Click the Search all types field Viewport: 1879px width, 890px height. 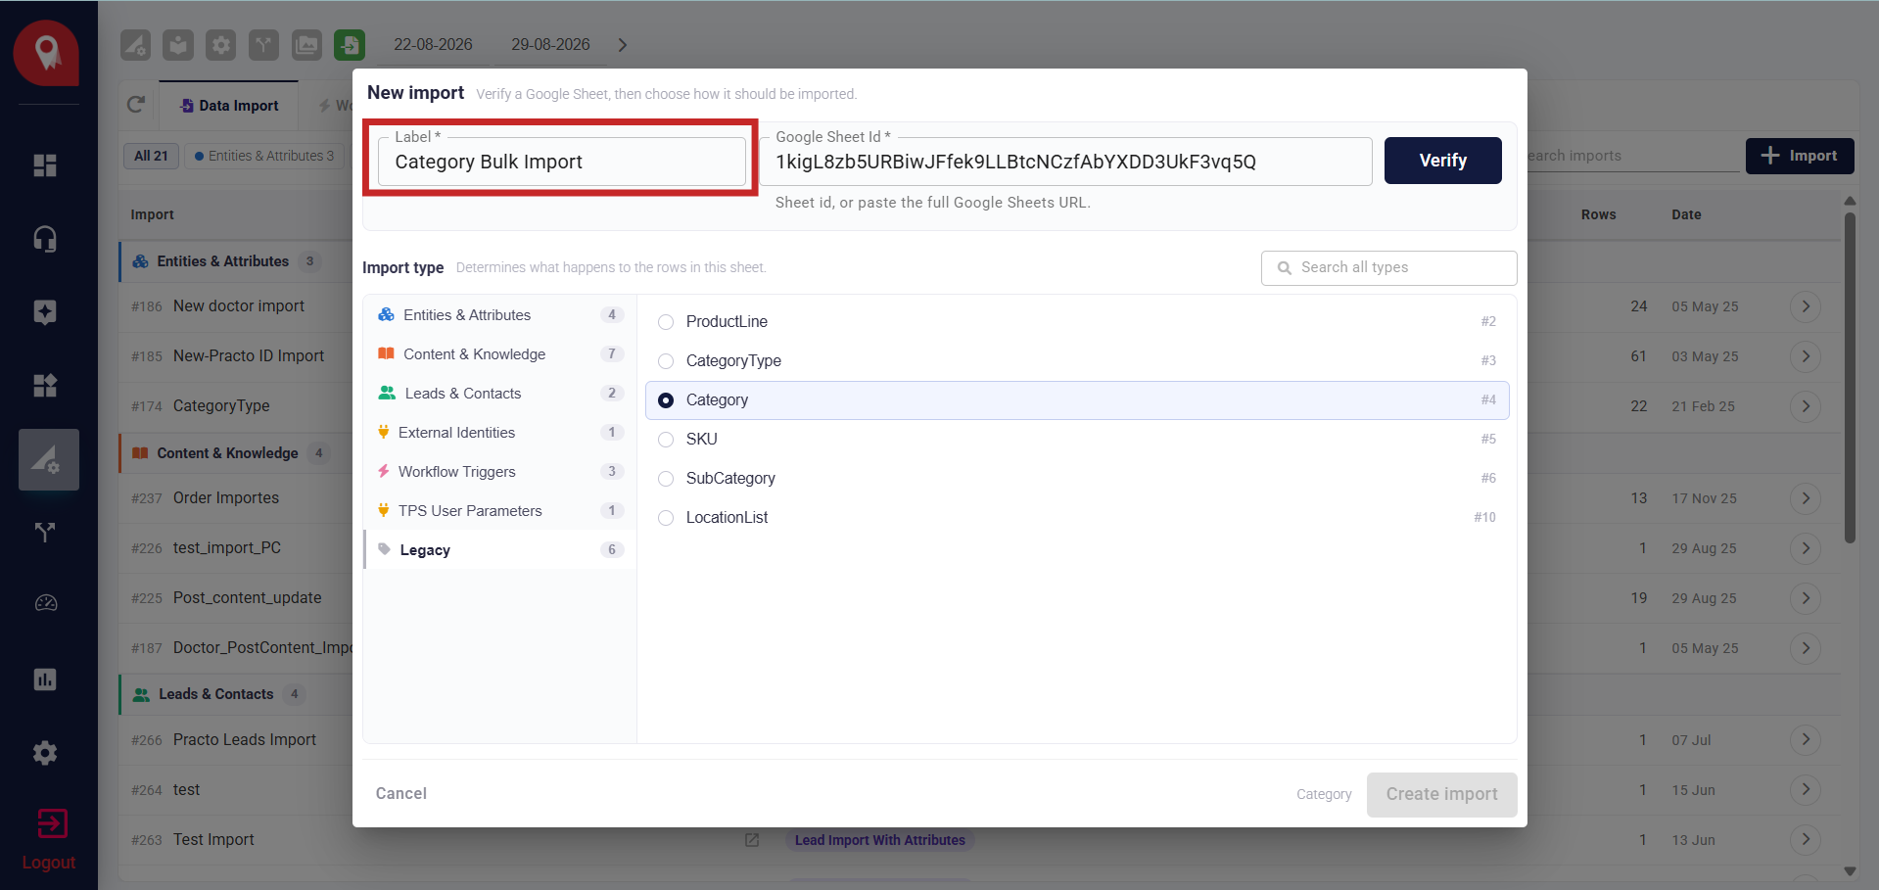click(x=1388, y=268)
